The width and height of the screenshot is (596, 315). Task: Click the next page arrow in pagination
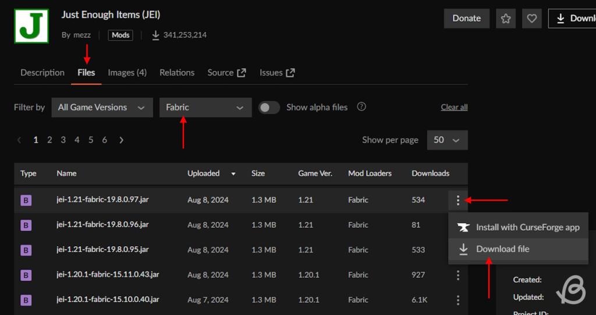[x=121, y=140]
